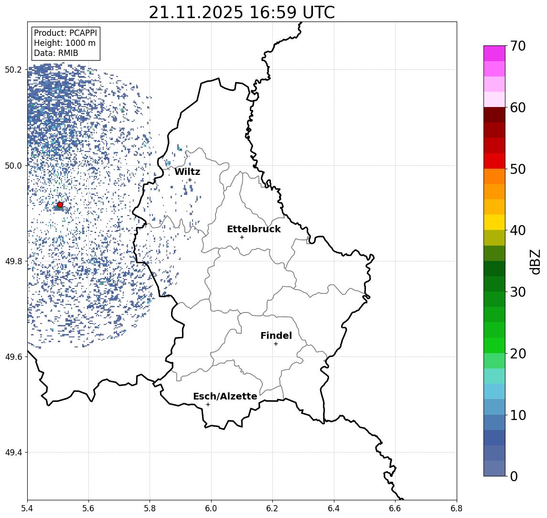This screenshot has height=518, width=547.
Task: Click the longitude axis label 6.8
Action: (457, 508)
